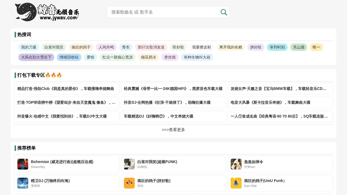Click the >>>查看更多 link
The image size is (347, 195).
173,129
